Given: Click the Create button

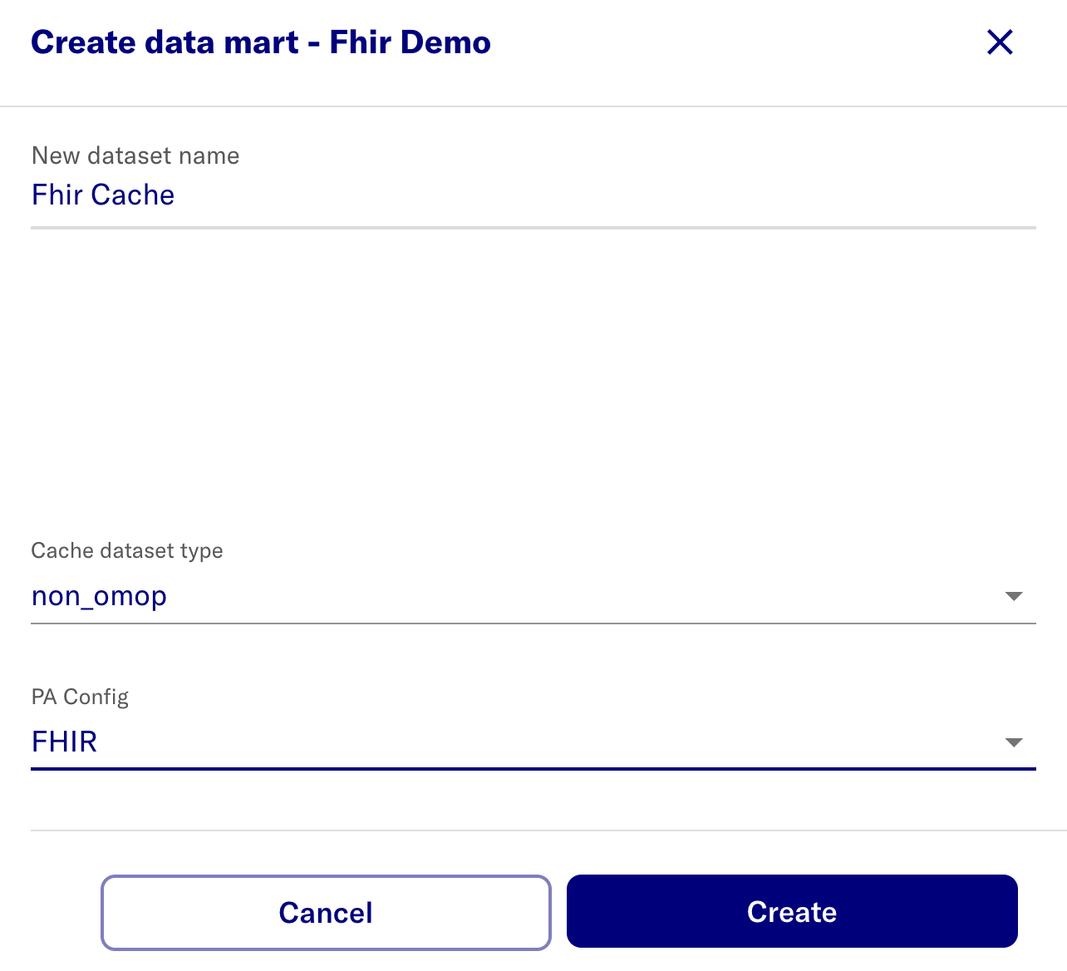Looking at the screenshot, I should (x=792, y=911).
